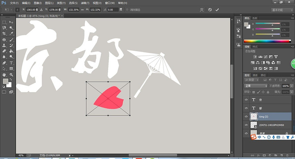Select the Paint Bucket tool
Viewport: 295px width, 159px height.
[x=11, y=51]
